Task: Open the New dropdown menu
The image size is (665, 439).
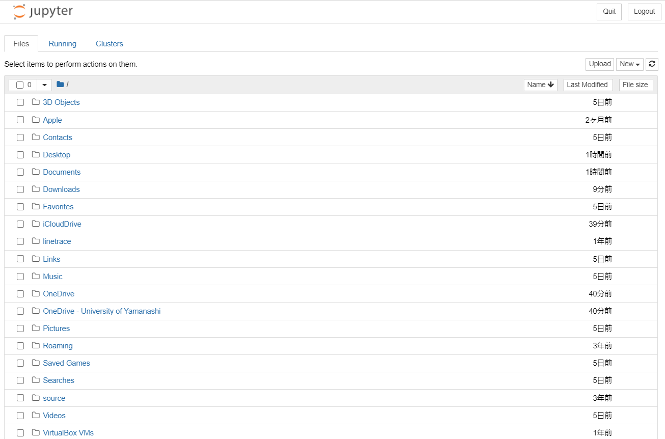Action: coord(630,64)
